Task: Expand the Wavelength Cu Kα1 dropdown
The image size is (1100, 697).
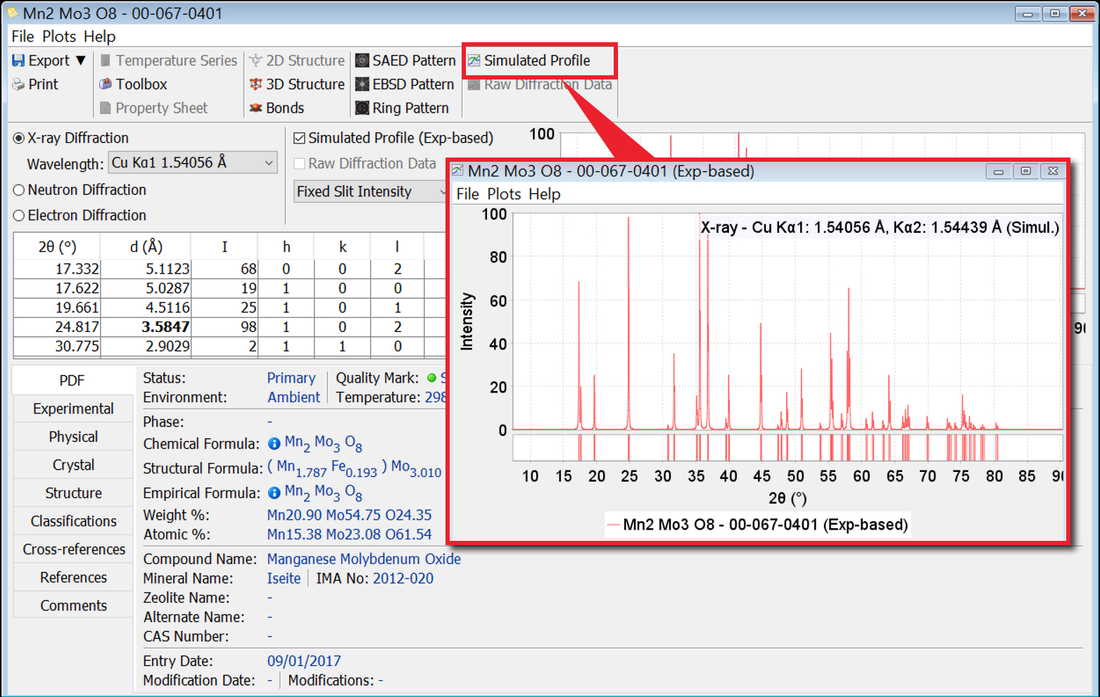Action: tap(268, 163)
